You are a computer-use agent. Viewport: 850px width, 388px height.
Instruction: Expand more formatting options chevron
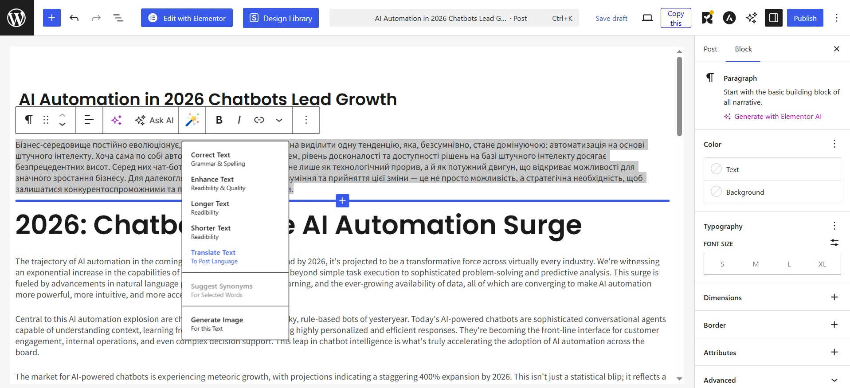(279, 120)
